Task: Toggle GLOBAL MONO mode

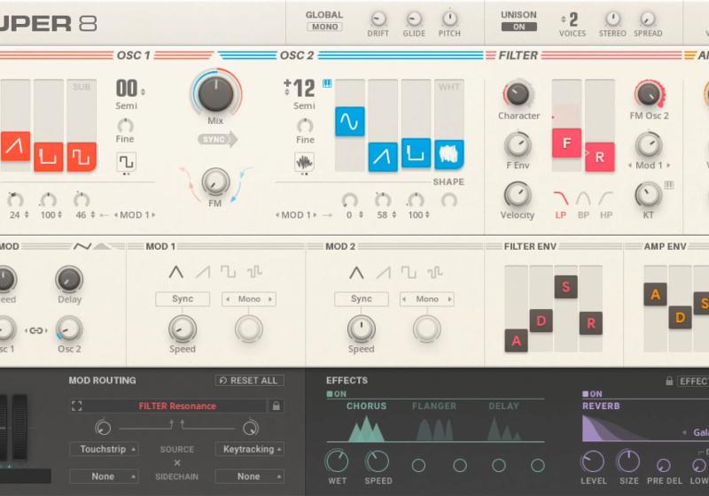Action: pos(324,27)
